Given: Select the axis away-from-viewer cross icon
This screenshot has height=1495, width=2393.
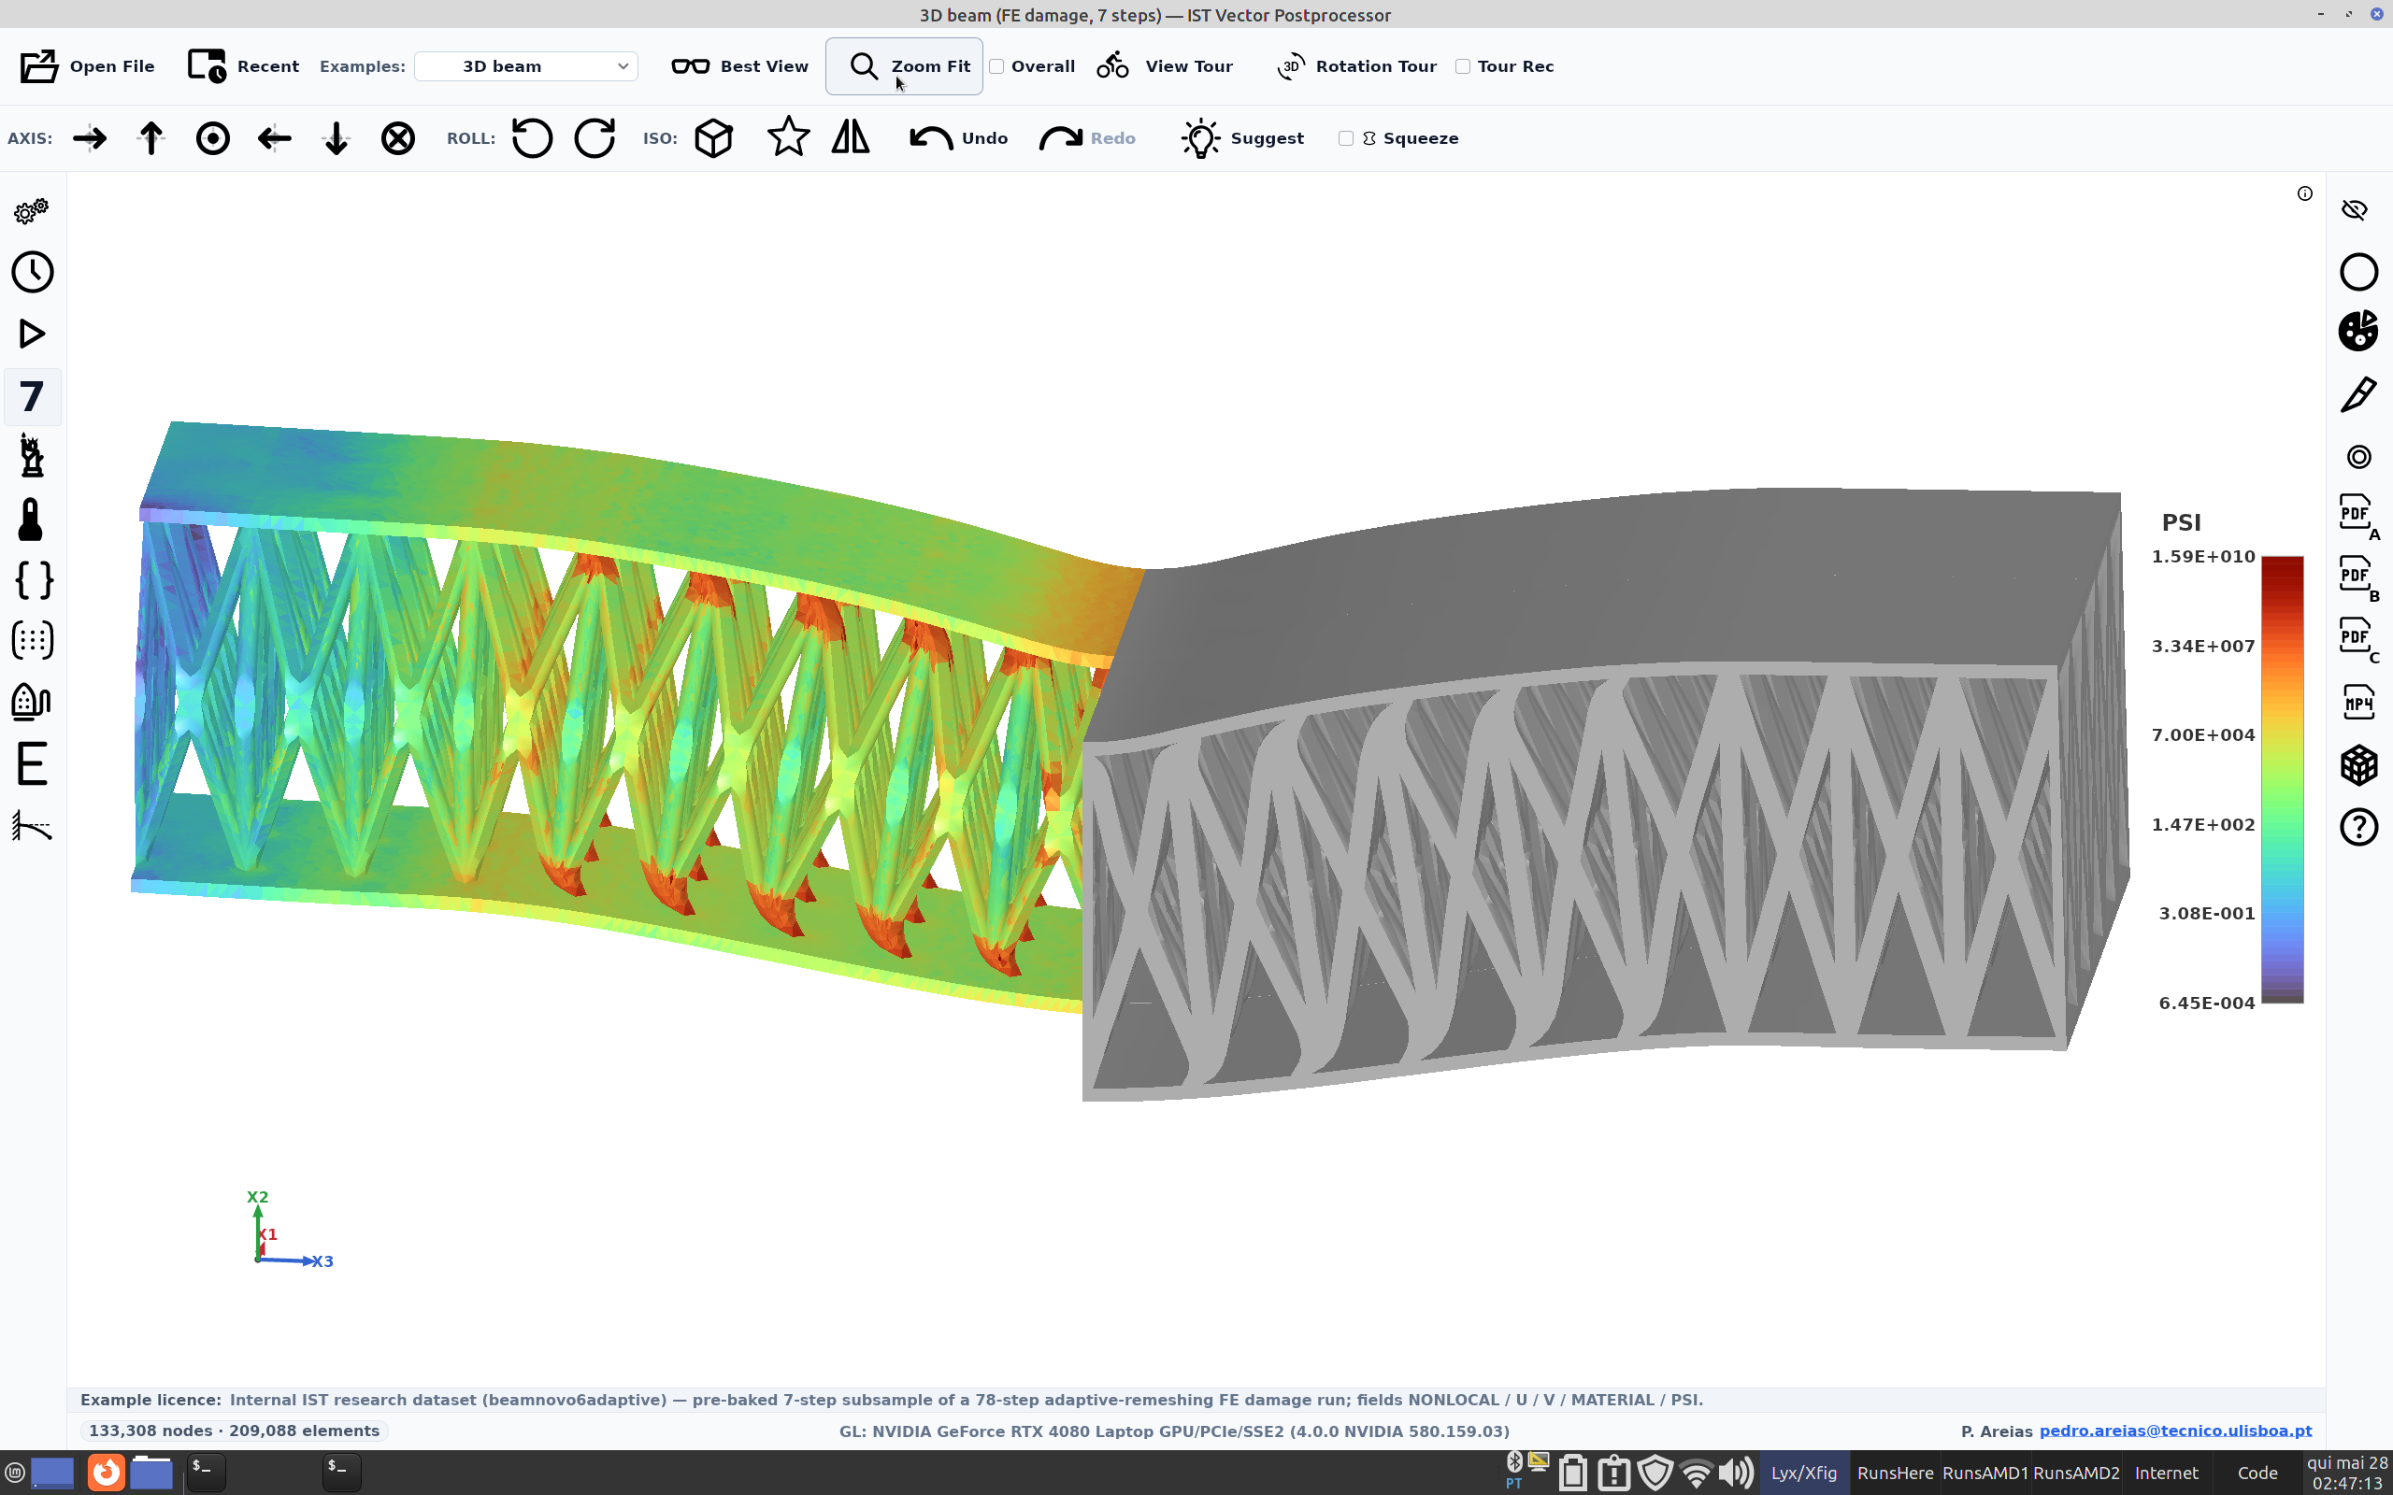Looking at the screenshot, I should coord(398,138).
